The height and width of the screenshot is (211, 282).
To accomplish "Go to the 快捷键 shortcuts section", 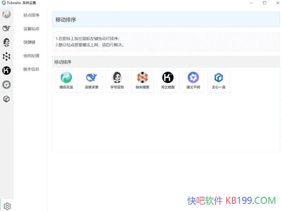I will click(29, 42).
